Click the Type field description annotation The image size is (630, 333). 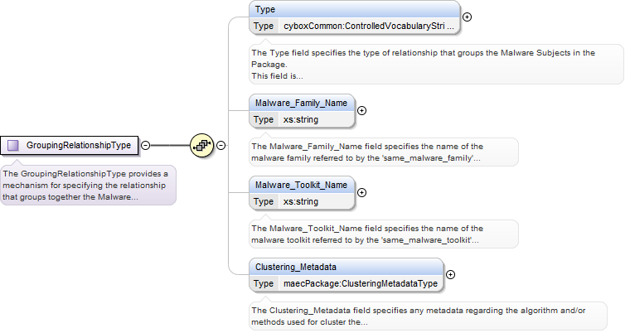(436, 65)
